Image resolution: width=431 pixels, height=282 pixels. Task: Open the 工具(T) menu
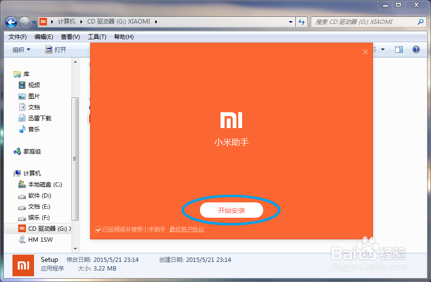(x=97, y=37)
